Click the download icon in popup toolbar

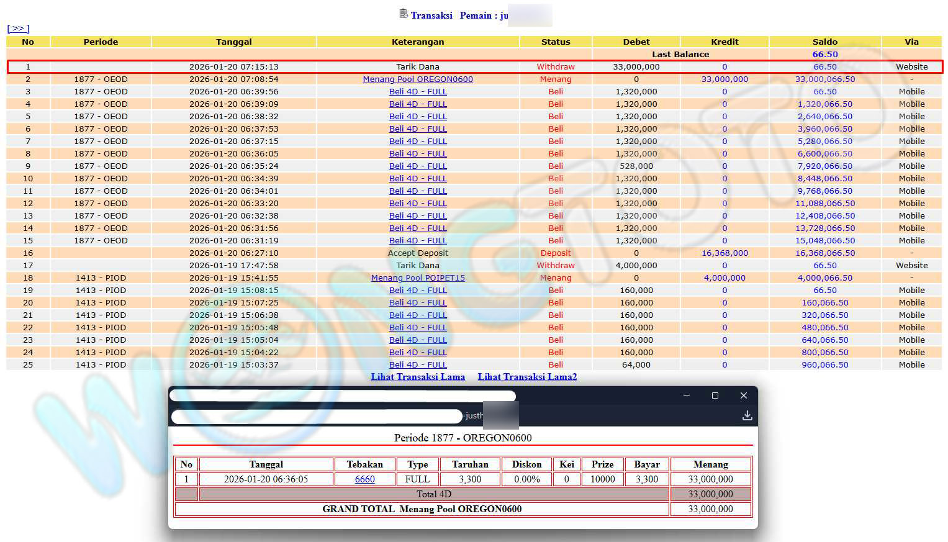coord(747,415)
